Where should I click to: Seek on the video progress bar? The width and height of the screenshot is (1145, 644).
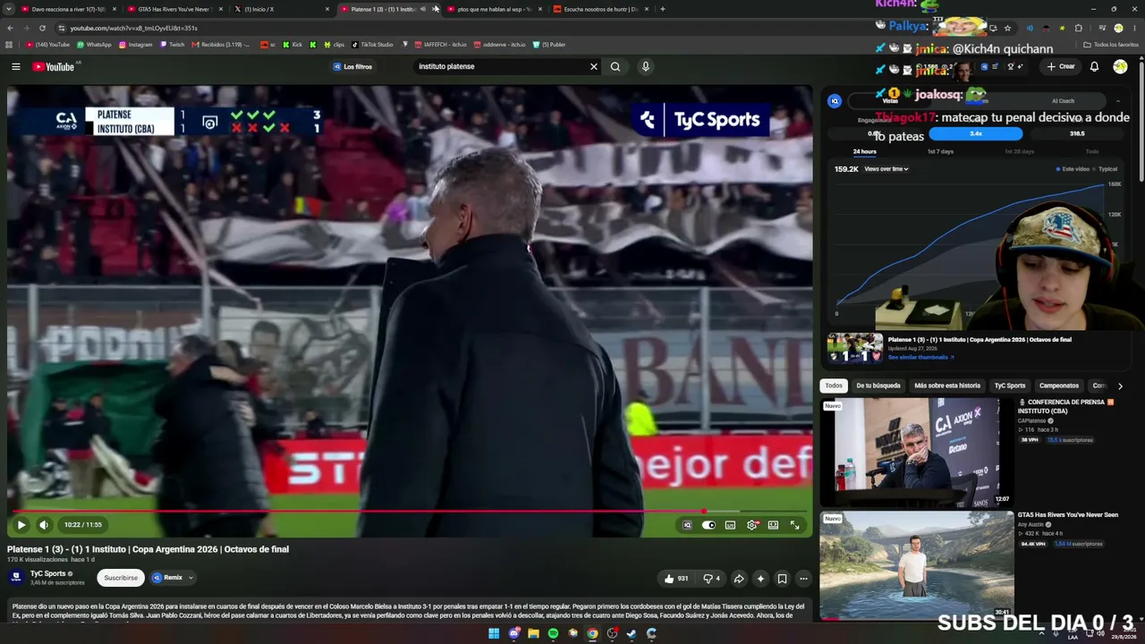(410, 512)
